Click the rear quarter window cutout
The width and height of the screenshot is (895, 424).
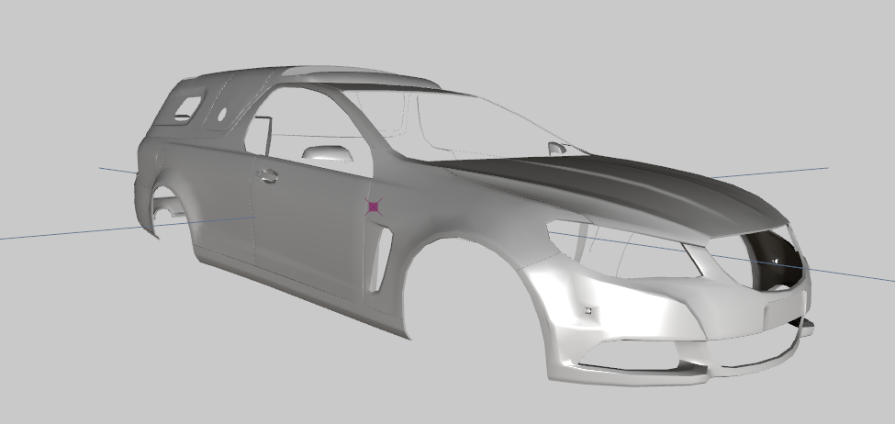[188, 108]
